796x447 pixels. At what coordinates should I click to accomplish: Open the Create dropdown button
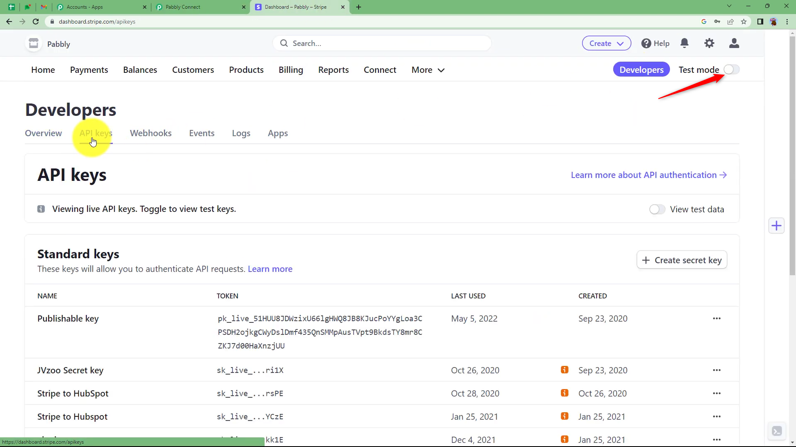click(x=607, y=43)
